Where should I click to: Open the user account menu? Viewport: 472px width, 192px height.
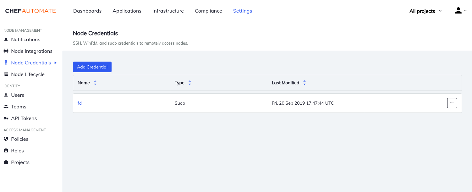460,11
